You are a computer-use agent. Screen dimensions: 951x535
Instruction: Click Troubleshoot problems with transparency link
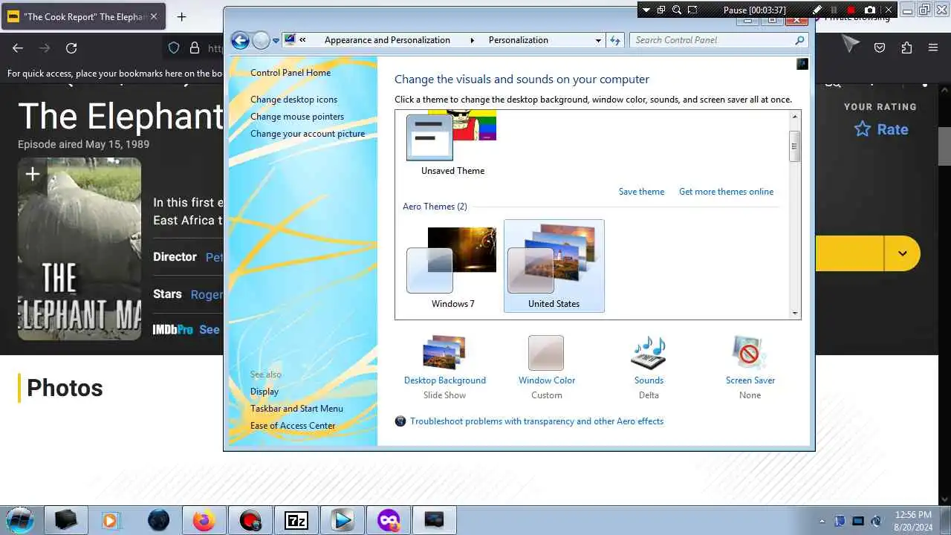(536, 421)
